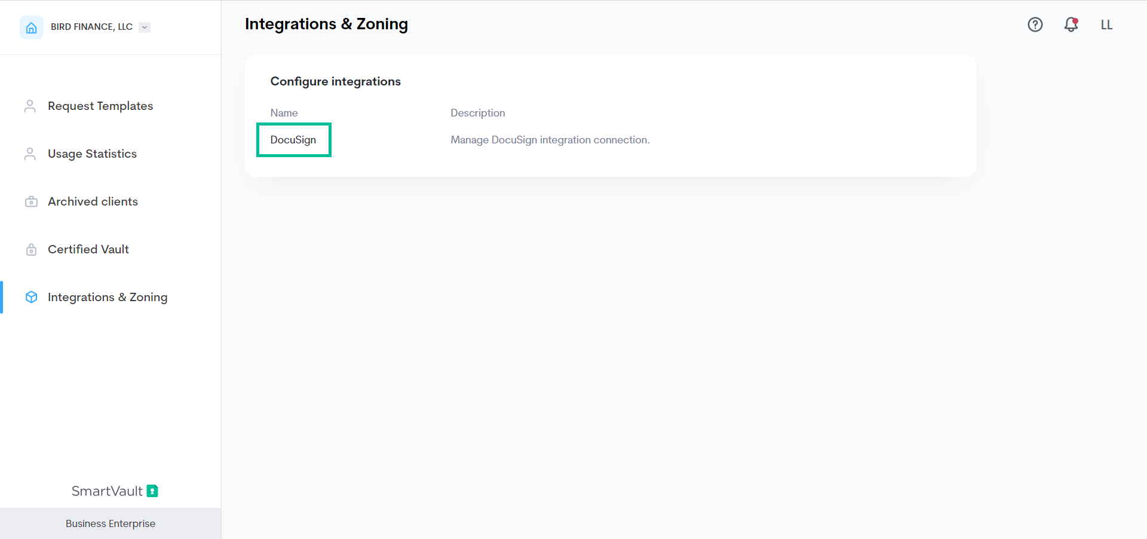Image resolution: width=1147 pixels, height=539 pixels.
Task: Click the Certified Vault lock icon
Action: click(31, 249)
